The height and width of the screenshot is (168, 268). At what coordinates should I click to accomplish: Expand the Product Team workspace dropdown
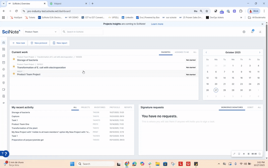point(41,32)
